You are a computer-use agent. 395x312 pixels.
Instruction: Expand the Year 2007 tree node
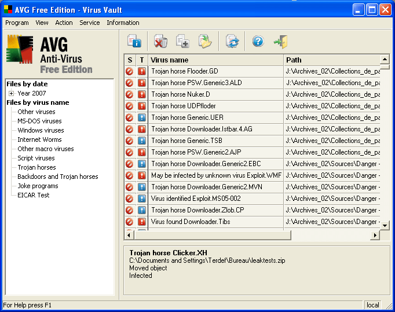[11, 93]
